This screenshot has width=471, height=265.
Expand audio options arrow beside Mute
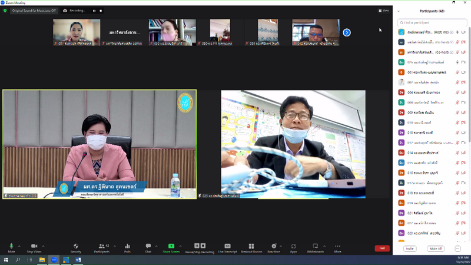19,246
